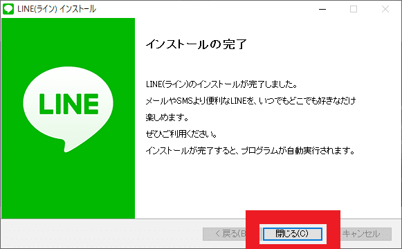Screen dimensions: 402x249
Task: Click the line starting メールやSMSより便利なLINEを
Action: [250, 101]
